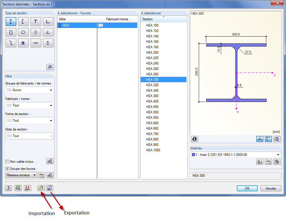The width and height of the screenshot is (286, 223).
Task: Select HEA 240 in section list
Action: pos(164,63)
